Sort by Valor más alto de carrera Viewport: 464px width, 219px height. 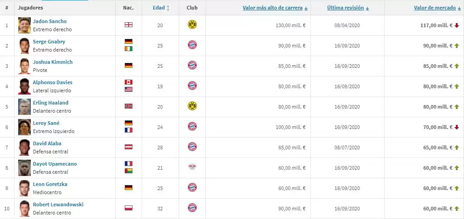[275, 8]
